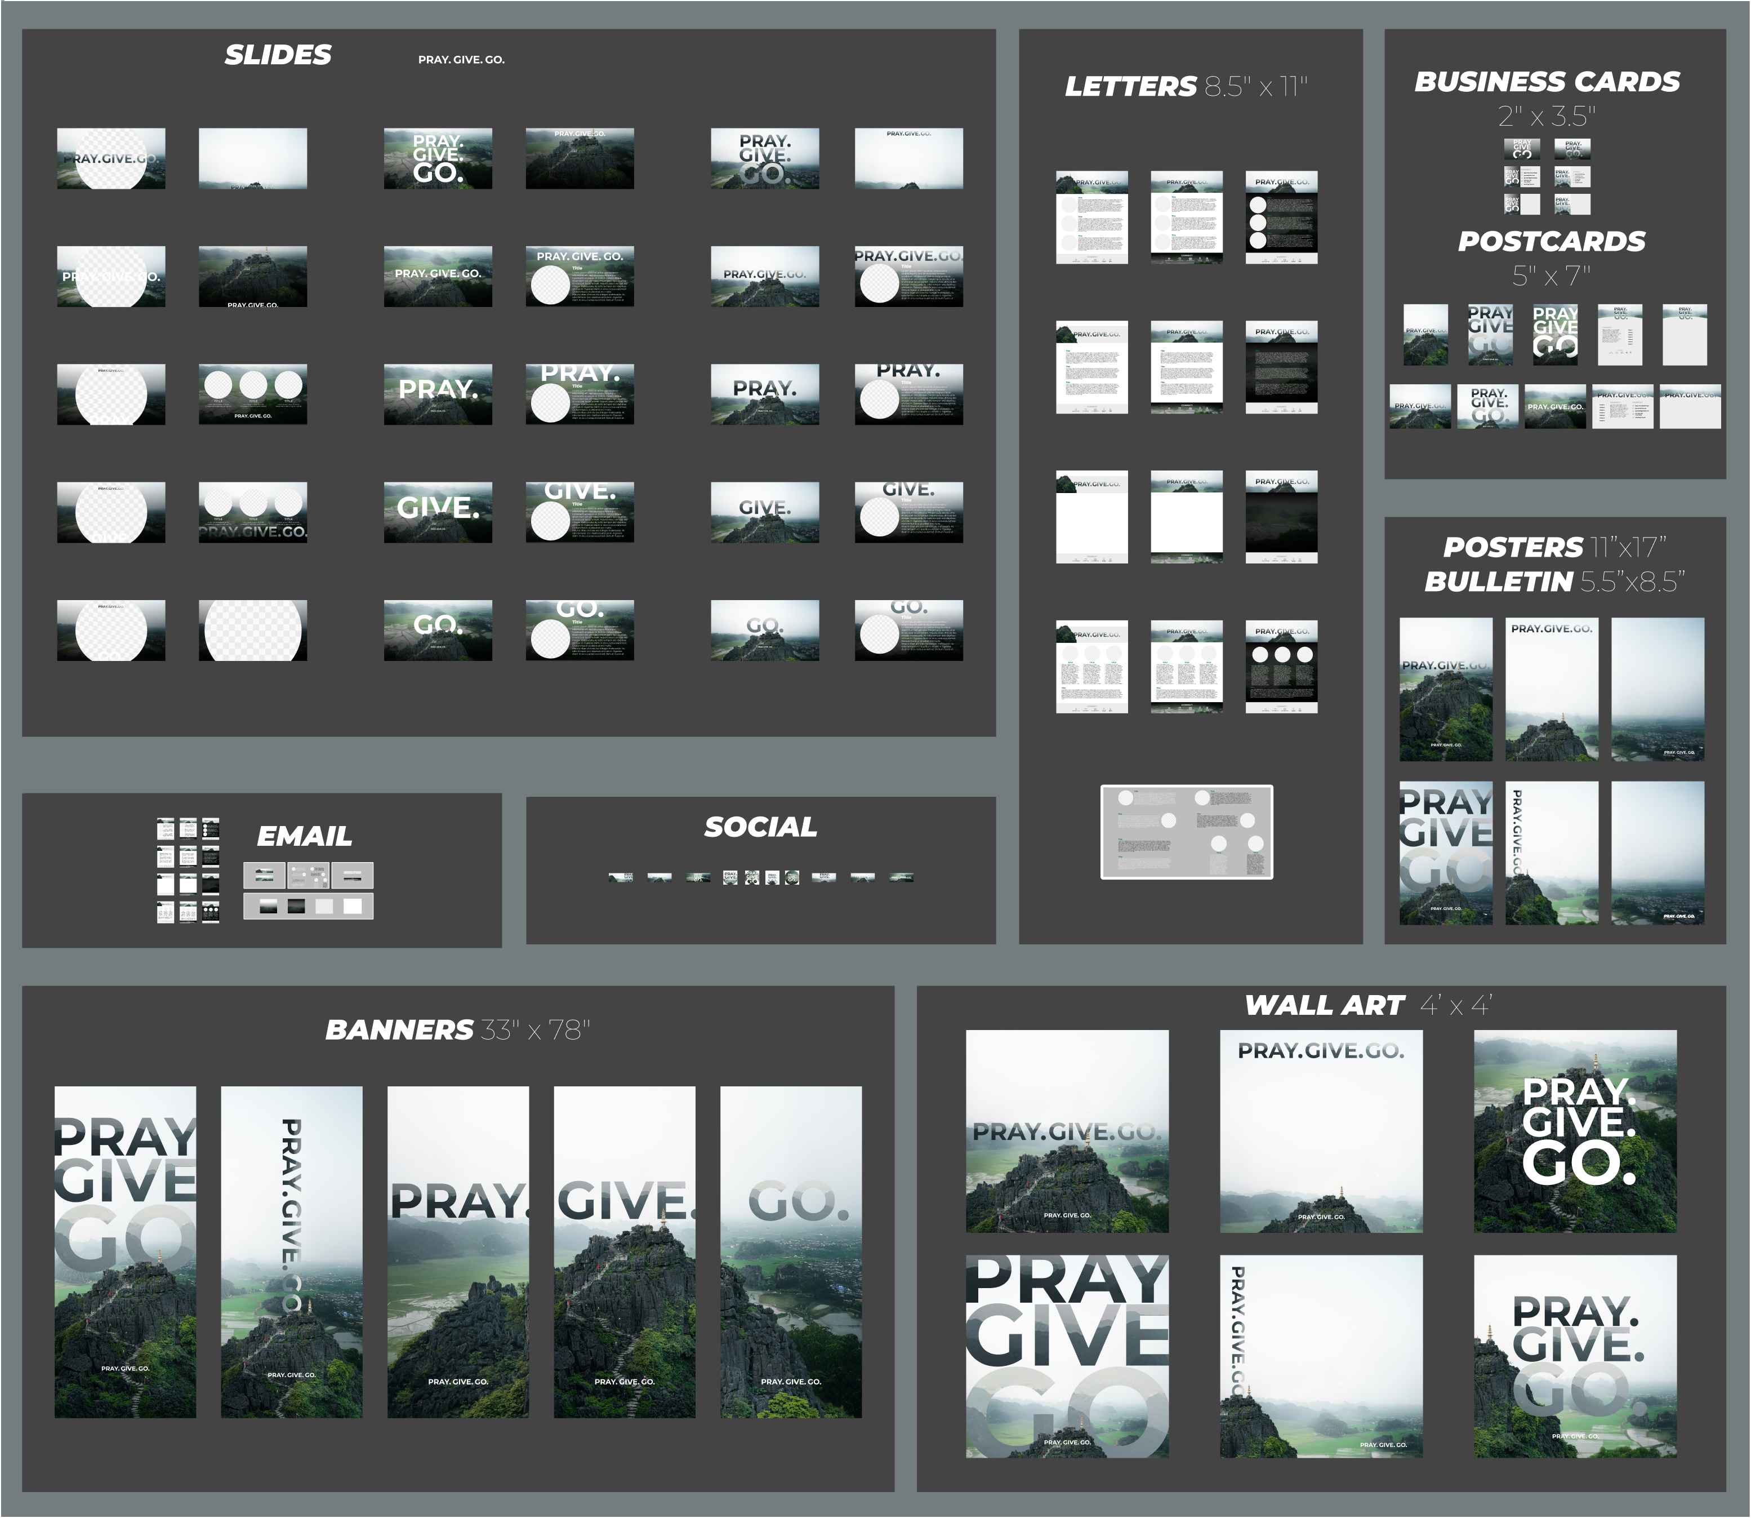Click the LETTERS 8.5" x 11" heading
1751x1518 pixels.
coord(1186,86)
